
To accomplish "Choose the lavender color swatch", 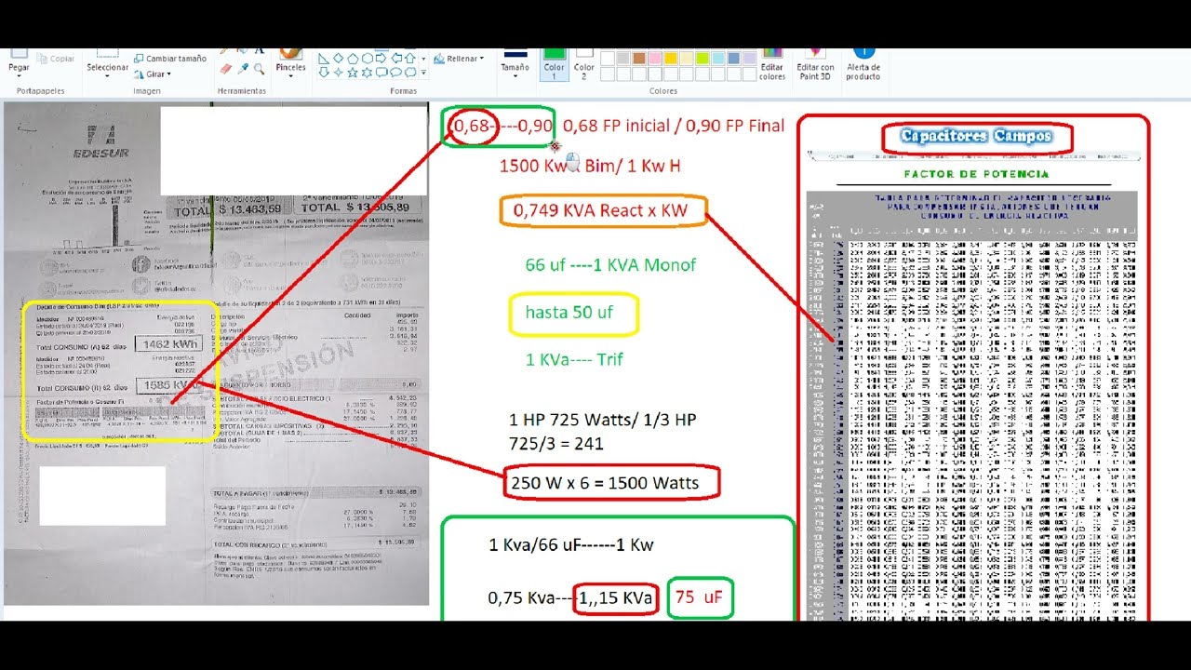I will coord(750,59).
